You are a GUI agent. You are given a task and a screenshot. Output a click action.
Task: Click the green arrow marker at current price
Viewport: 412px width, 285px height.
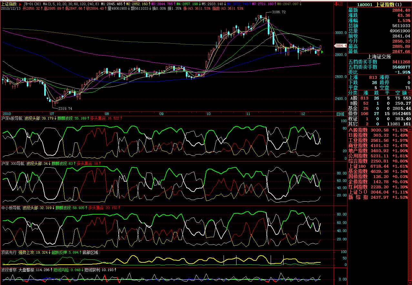point(322,52)
